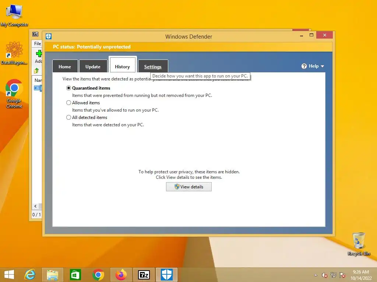
Task: Open the Recycle Bin desktop icon
Action: 359,244
